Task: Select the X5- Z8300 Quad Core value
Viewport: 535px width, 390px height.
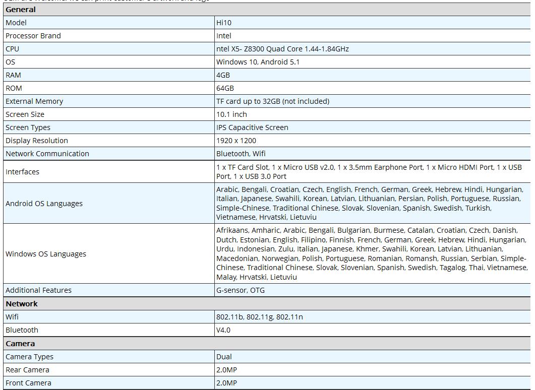Action: [282, 49]
